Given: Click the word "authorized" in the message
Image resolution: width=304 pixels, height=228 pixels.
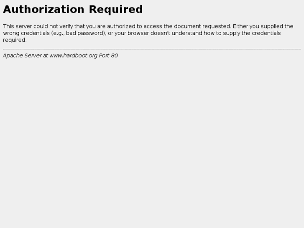Looking at the screenshot, I should coord(121,26).
